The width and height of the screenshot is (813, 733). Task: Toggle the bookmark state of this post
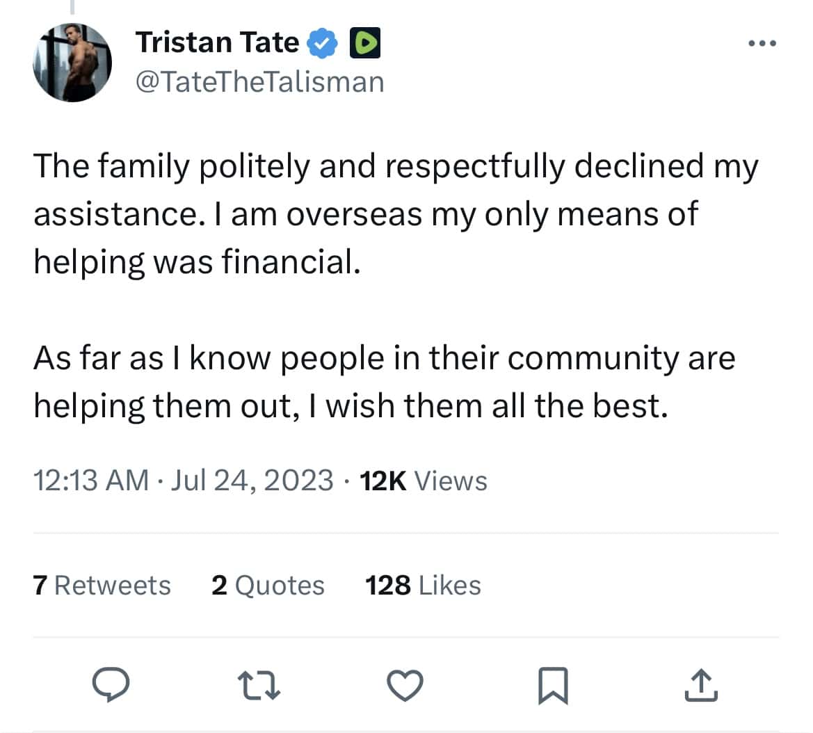553,685
